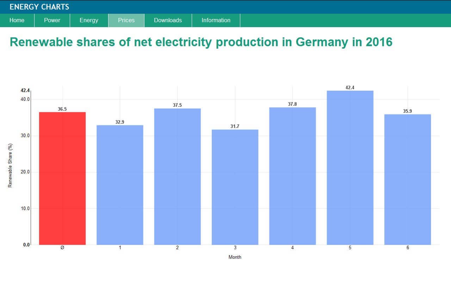Image resolution: width=451 pixels, height=282 pixels.
Task: Click the 31.7 data label
Action: [x=235, y=126]
